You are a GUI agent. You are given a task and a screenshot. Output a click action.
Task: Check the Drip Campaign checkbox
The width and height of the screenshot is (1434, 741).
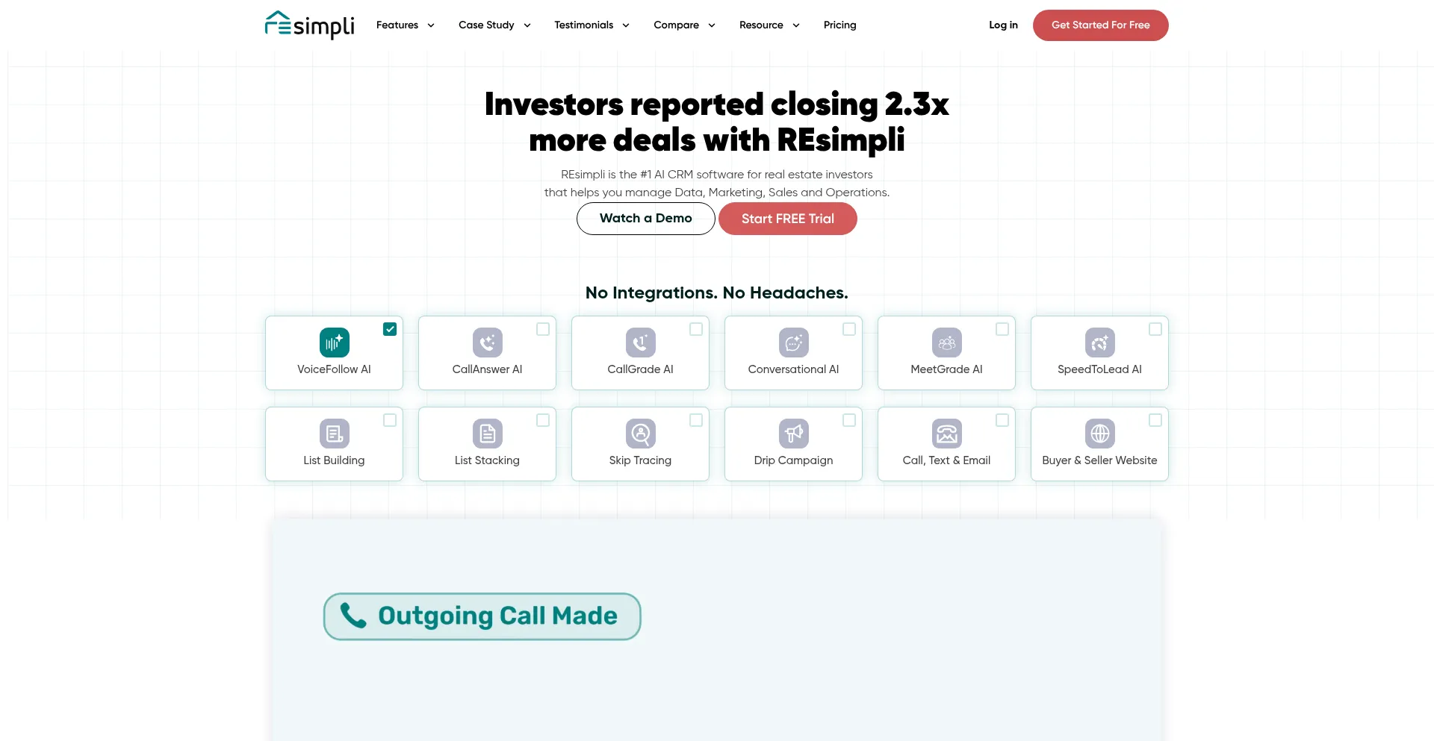pos(849,420)
